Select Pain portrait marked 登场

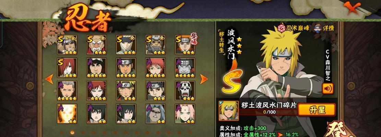pyautogui.click(x=184, y=45)
